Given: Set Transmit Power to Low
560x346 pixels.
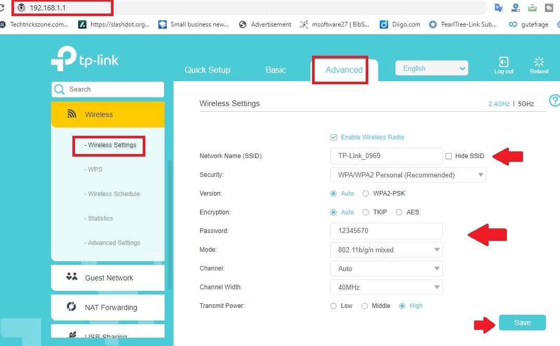Looking at the screenshot, I should pyautogui.click(x=333, y=306).
